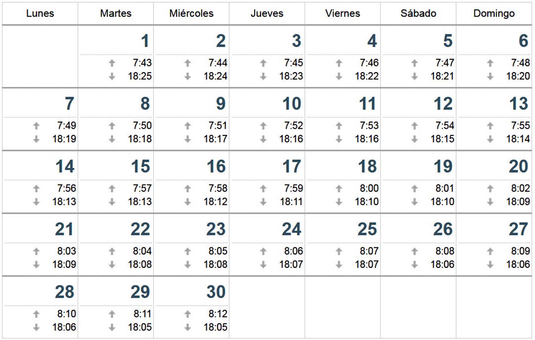Click the sunrise arrow icon on day 1
The height and width of the screenshot is (340, 535).
pos(112,63)
